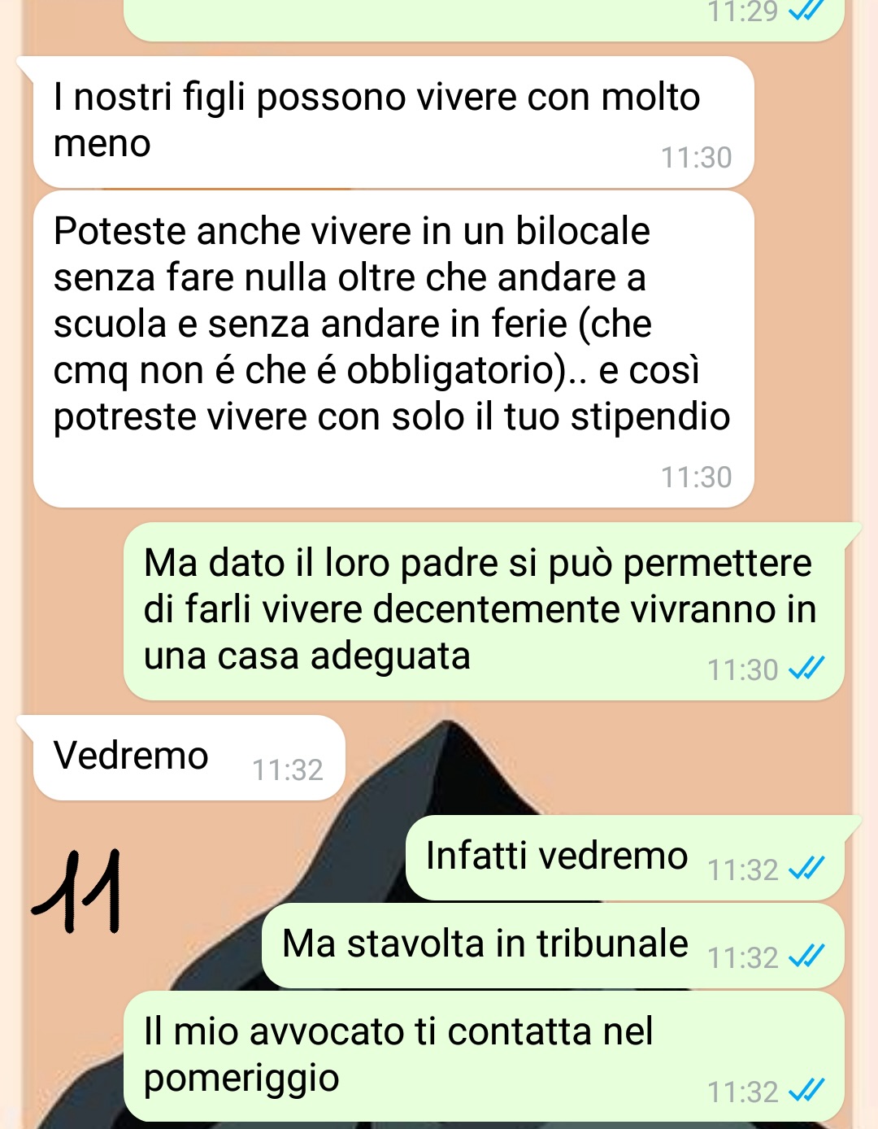Tap the blue checkmarks on 'Il mio avvocato' message
The image size is (878, 1129).
tap(806, 1090)
